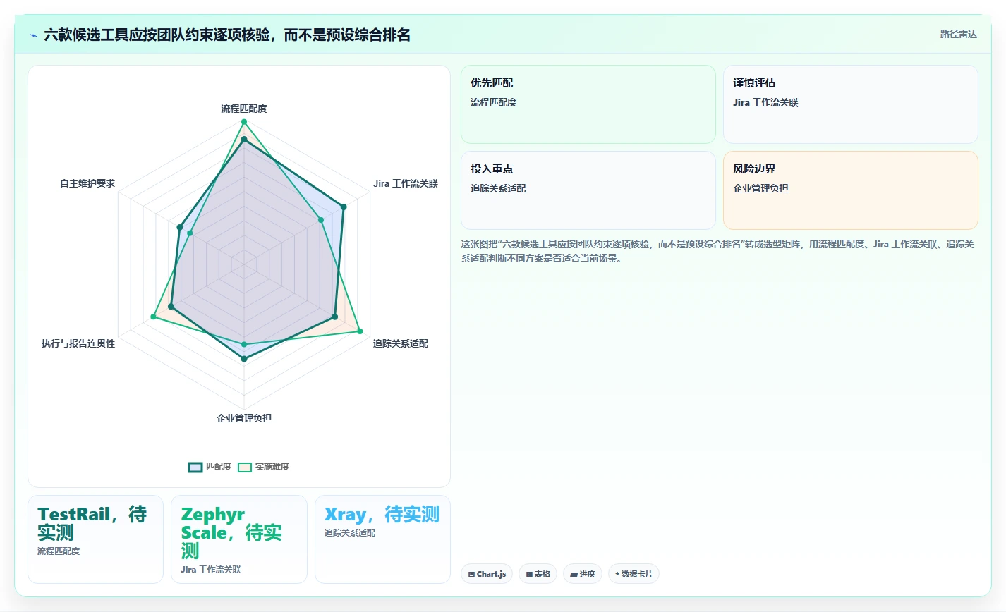Click the Jira 工作流关联 radar axis label

point(406,183)
